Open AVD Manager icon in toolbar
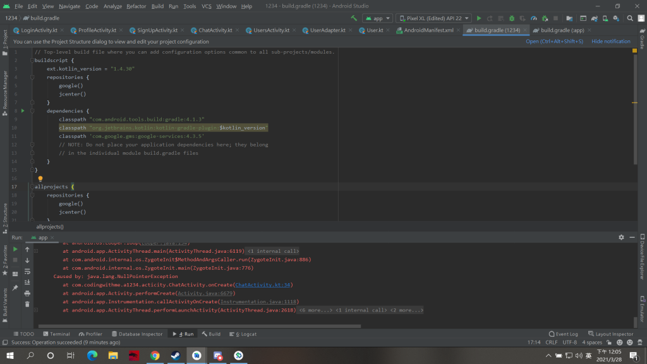The width and height of the screenshot is (647, 364). point(605,18)
